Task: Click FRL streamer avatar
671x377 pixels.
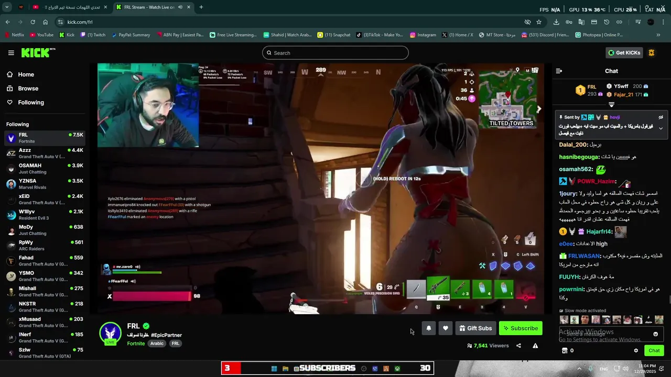Action: [111, 334]
